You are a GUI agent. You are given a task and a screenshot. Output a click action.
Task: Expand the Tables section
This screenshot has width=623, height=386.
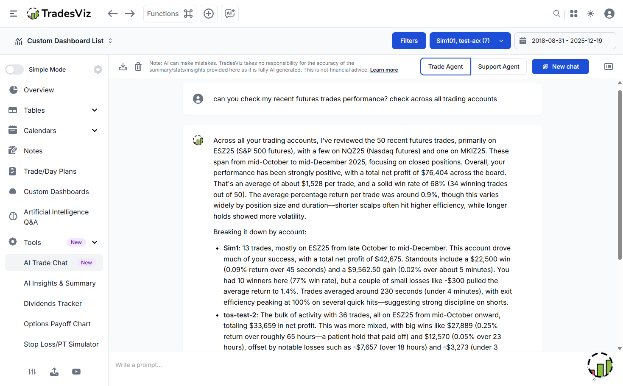pyautogui.click(x=94, y=110)
